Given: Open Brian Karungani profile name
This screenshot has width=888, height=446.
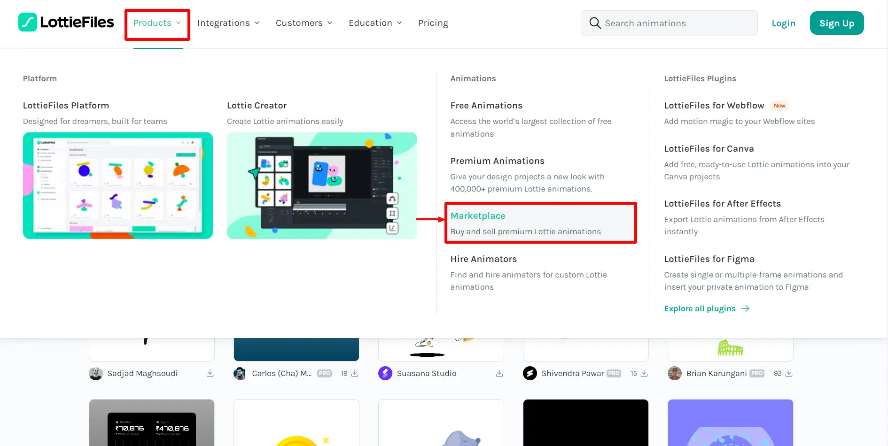Looking at the screenshot, I should coord(716,373).
